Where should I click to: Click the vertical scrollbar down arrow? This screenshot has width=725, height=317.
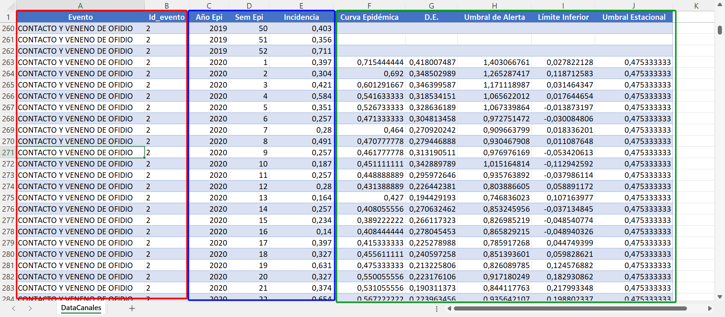720,297
